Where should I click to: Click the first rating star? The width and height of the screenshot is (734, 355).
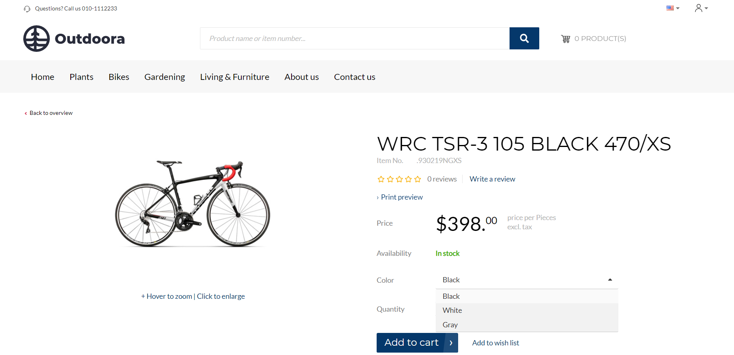(x=381, y=179)
